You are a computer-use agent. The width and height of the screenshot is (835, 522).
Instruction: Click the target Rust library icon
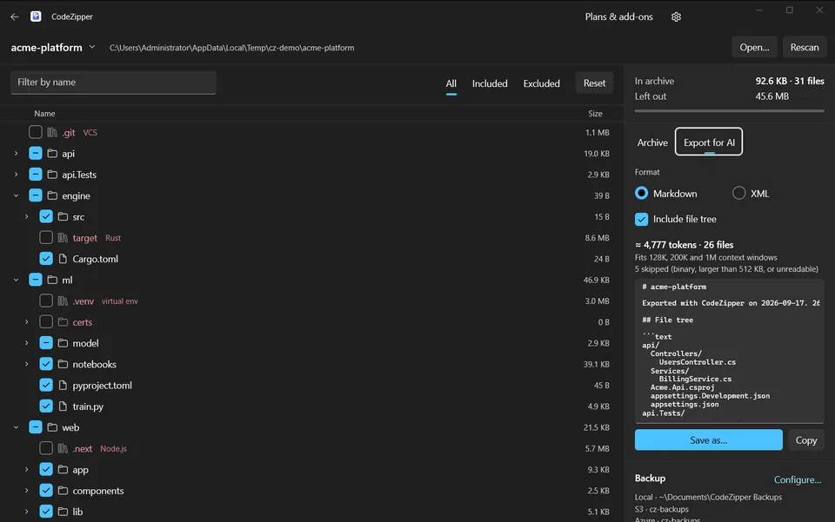[63, 238]
